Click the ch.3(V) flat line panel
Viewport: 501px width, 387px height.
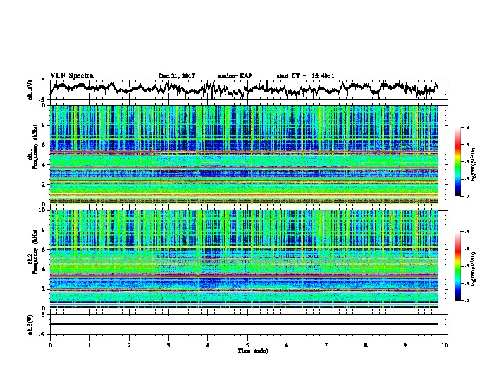coord(249,324)
